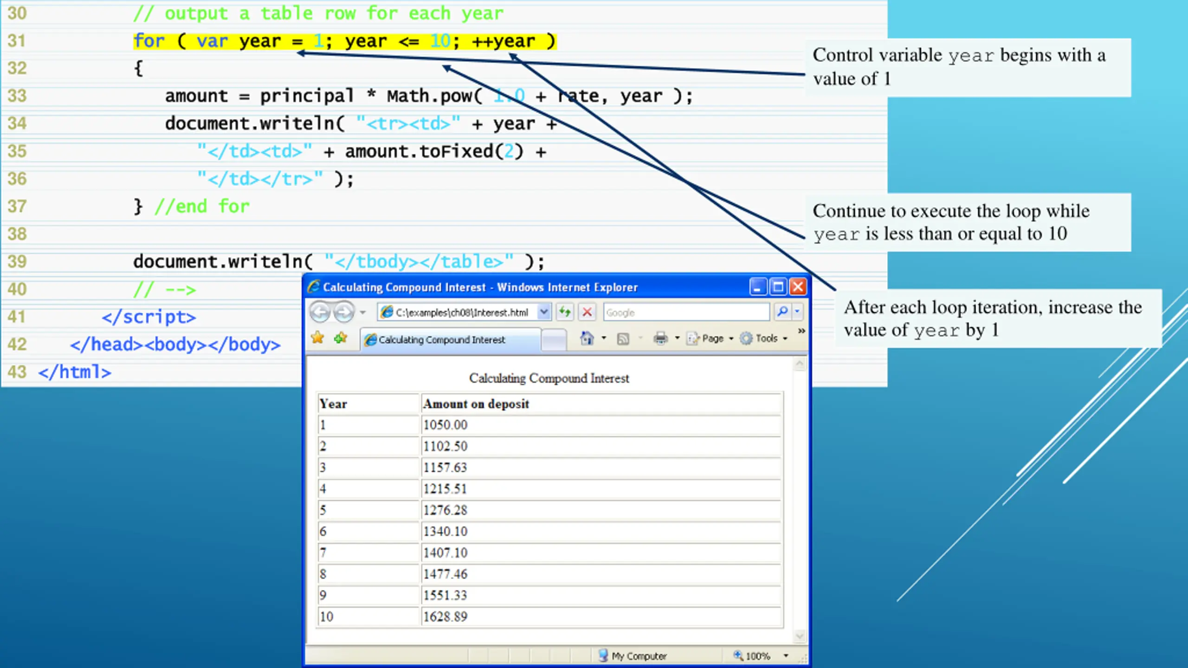The image size is (1188, 668).
Task: Click the RSS feeds icon
Action: coord(623,339)
